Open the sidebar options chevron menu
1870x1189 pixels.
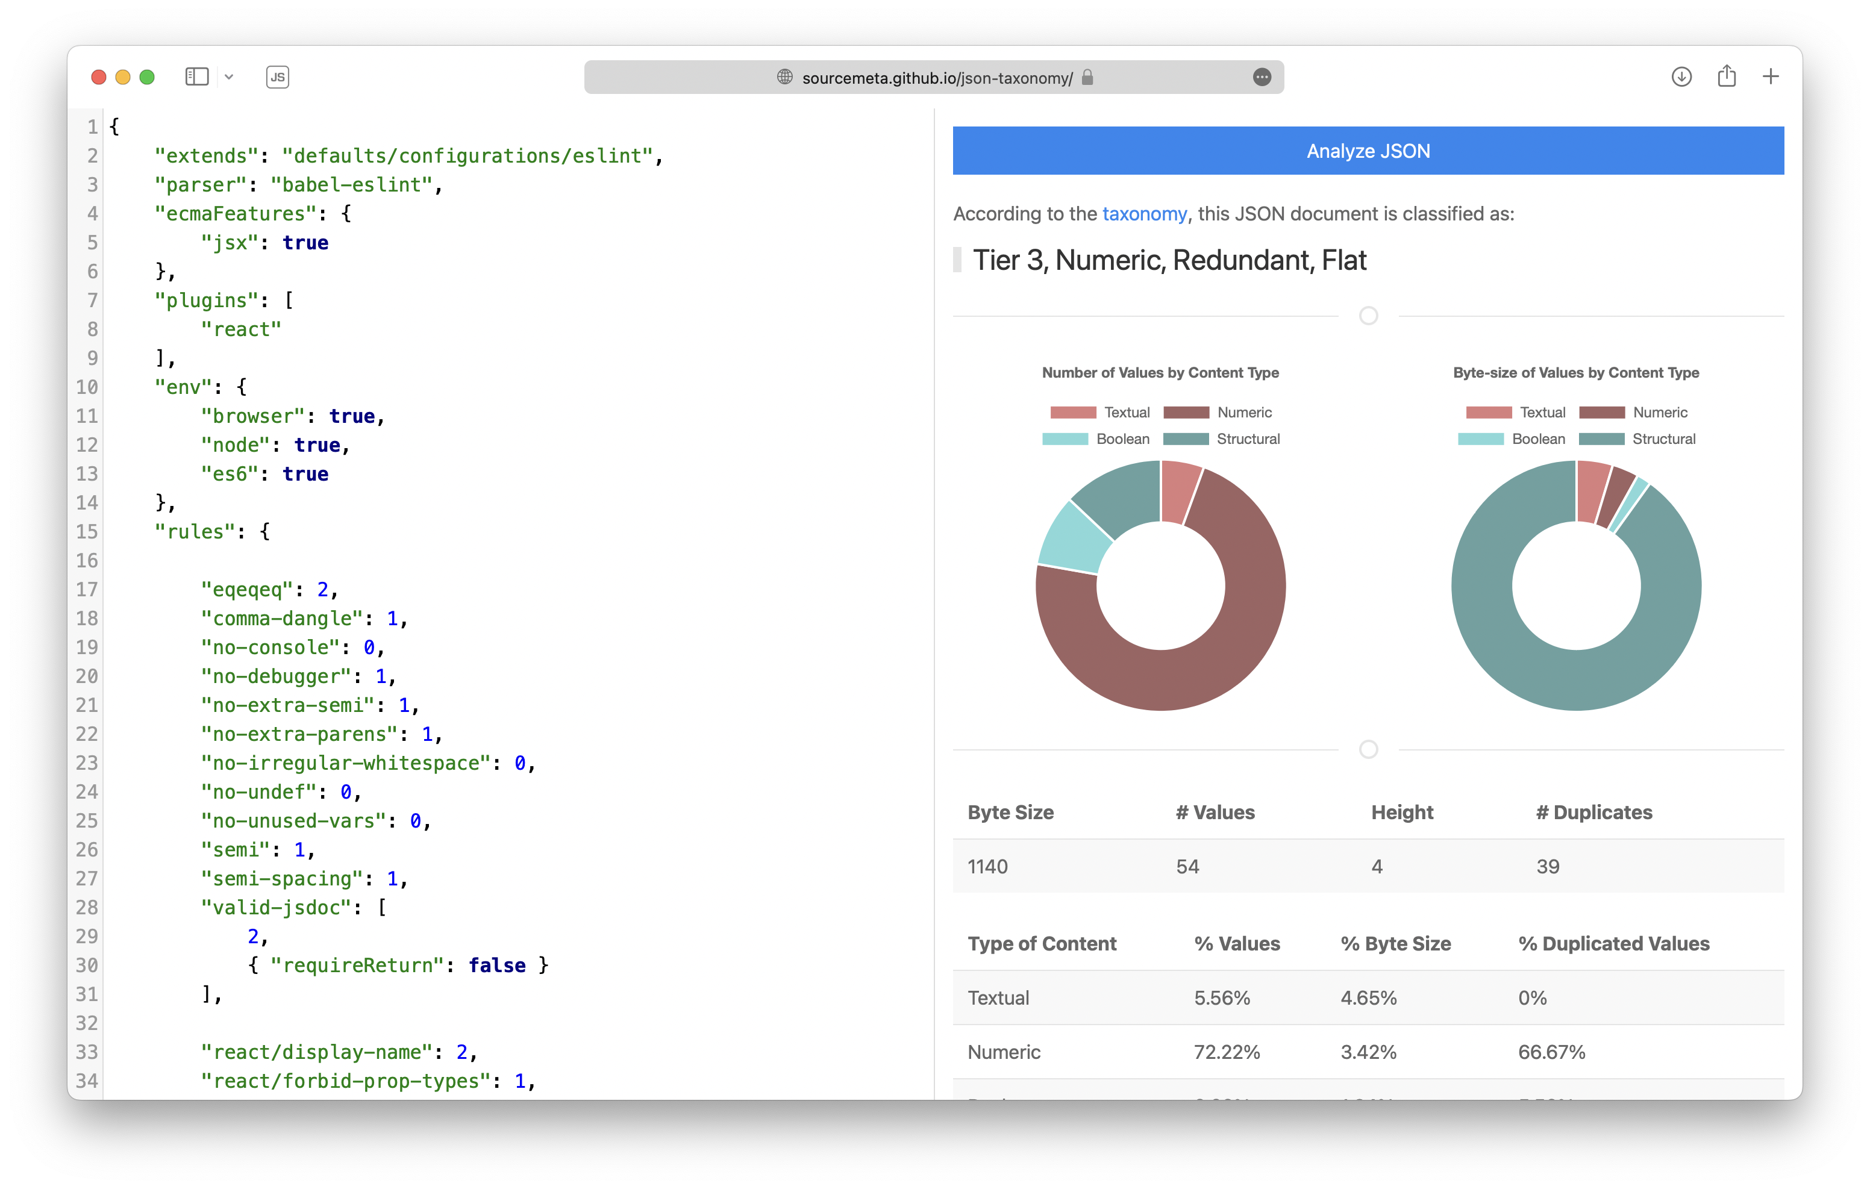click(x=229, y=77)
